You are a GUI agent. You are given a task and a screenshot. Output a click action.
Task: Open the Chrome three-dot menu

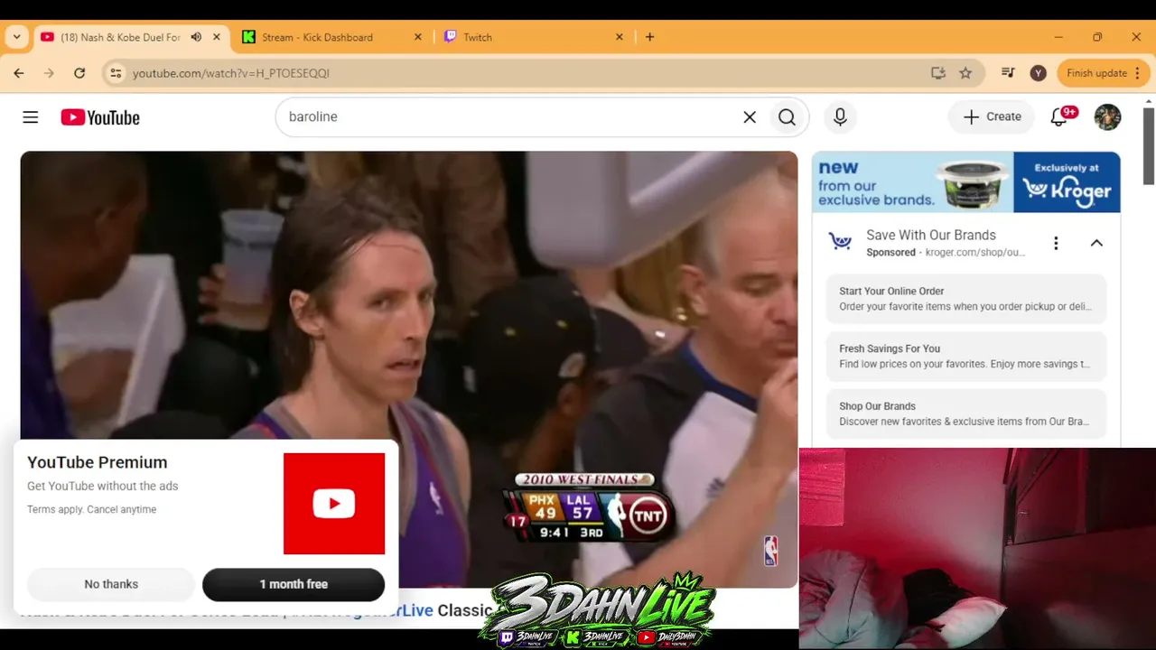click(x=1137, y=73)
